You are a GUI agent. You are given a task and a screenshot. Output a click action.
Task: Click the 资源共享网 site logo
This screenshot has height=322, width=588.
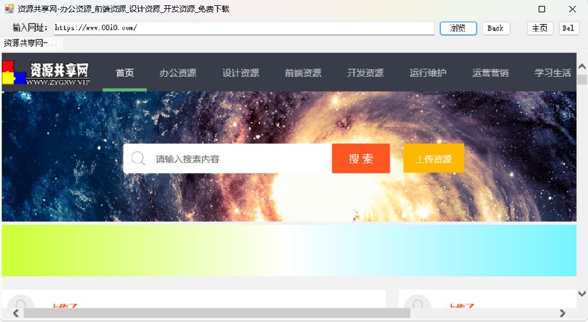(x=46, y=73)
